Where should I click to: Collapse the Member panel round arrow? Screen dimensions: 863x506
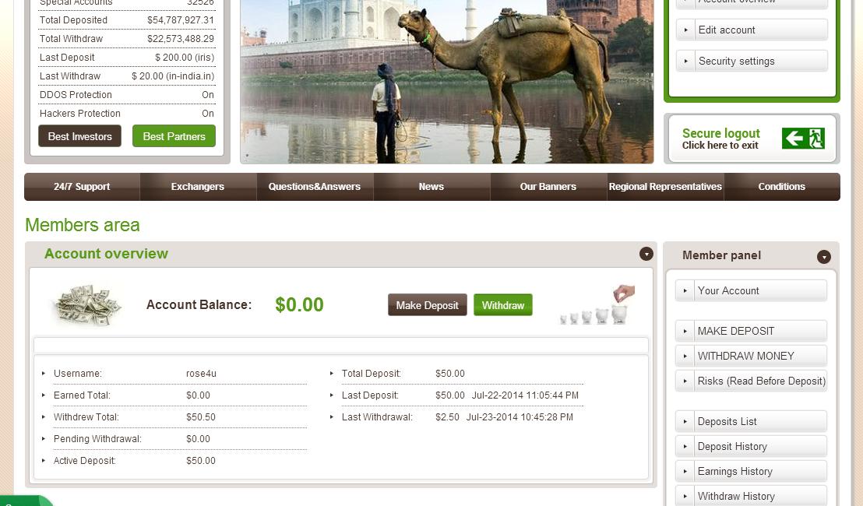[x=823, y=257]
